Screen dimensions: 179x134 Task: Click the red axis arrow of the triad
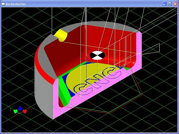[25, 111]
